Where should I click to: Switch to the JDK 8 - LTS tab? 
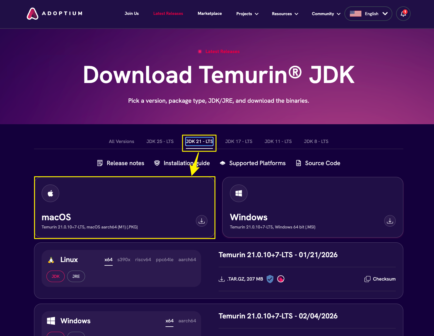[316, 141]
